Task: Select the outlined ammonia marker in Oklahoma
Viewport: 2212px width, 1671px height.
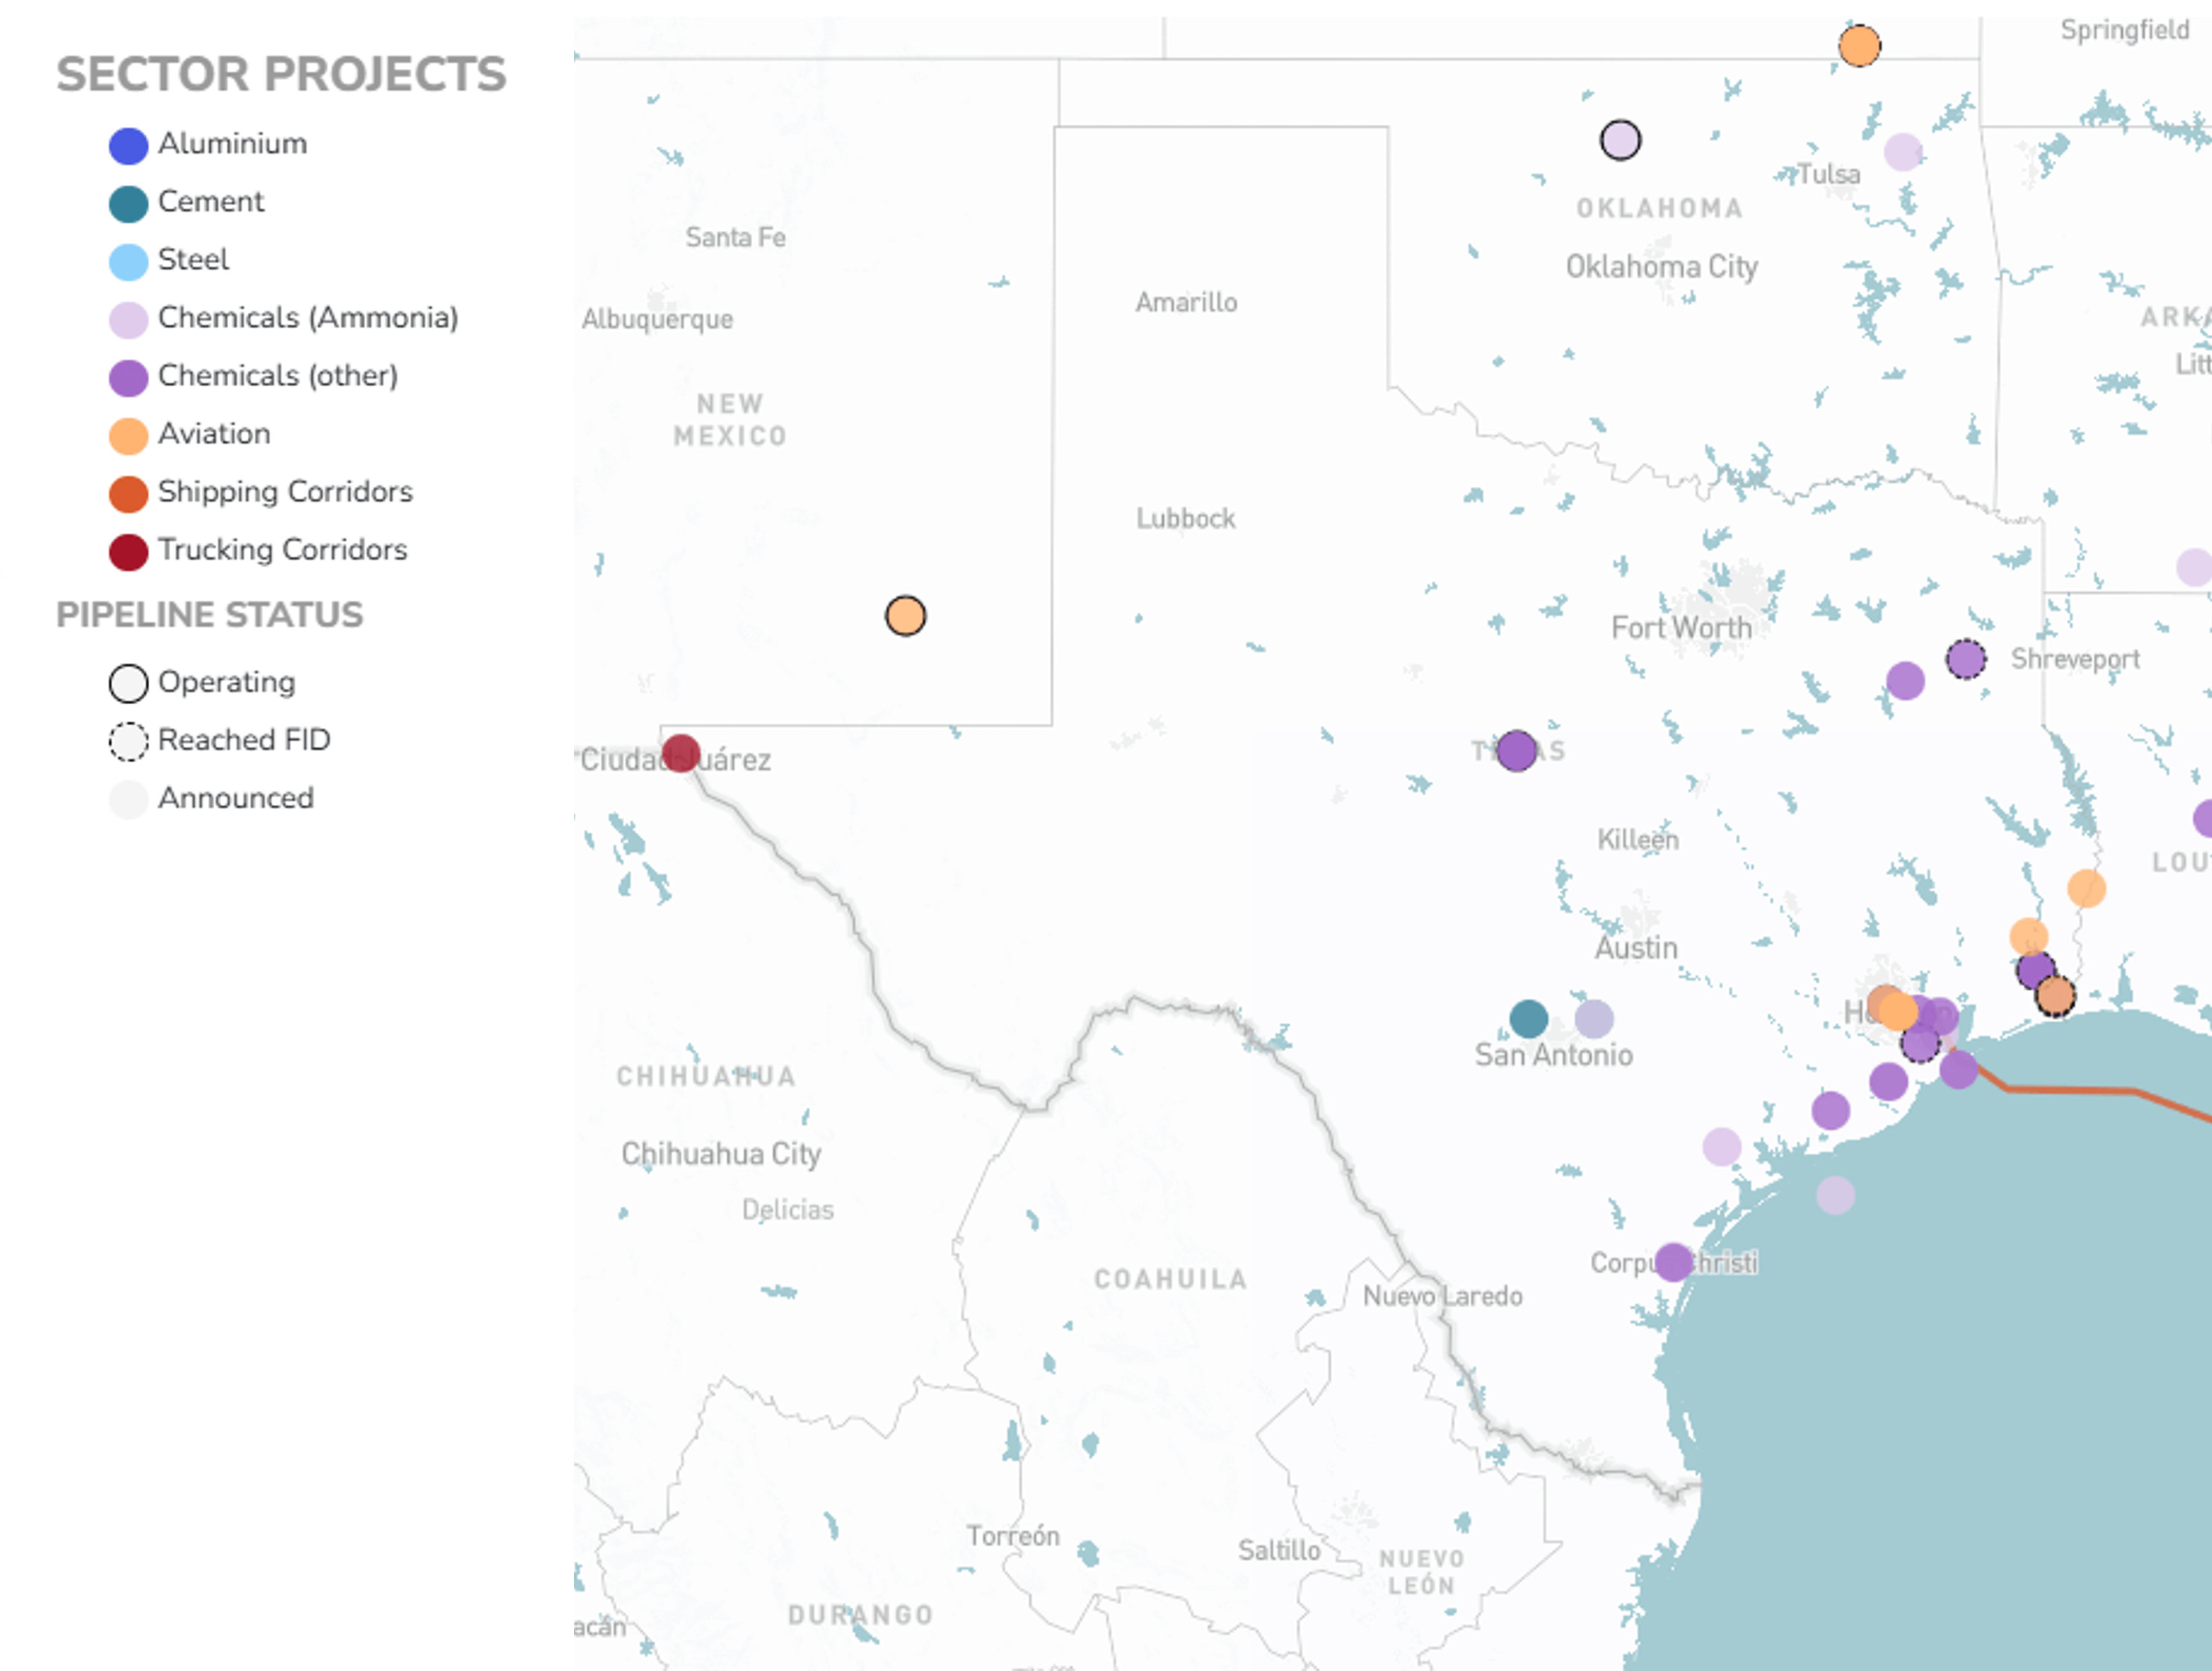Action: (x=1620, y=140)
